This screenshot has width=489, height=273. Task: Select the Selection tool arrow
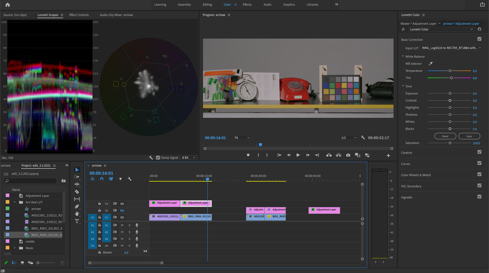(x=77, y=170)
